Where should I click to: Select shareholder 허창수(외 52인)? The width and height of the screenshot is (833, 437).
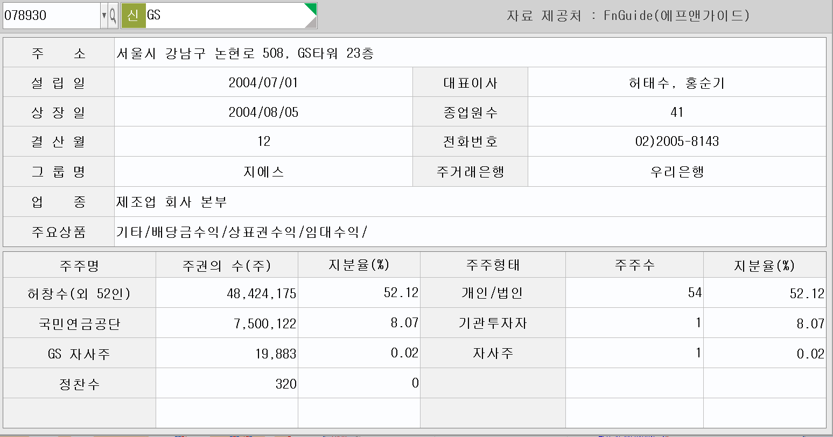tap(79, 293)
